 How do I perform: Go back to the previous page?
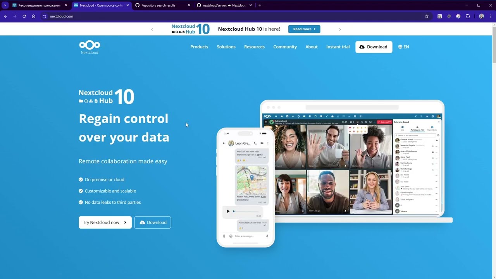click(5, 16)
